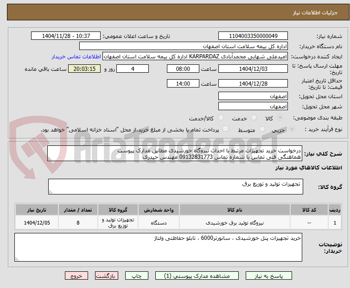Image resolution: width=350 pixels, height=288 pixels.
Task: Select the متوسط purchase type radio
Action: 262,129
